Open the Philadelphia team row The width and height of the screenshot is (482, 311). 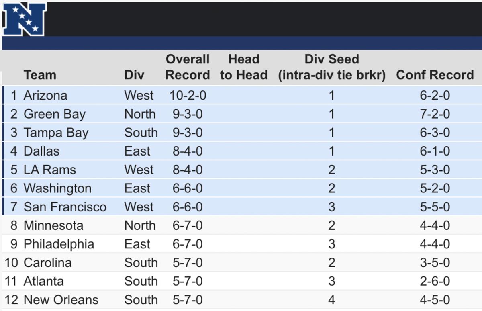pyautogui.click(x=242, y=244)
